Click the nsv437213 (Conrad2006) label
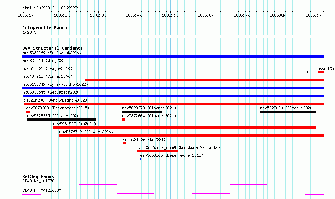Viewport: 335px width, 199px height. pos(47,76)
